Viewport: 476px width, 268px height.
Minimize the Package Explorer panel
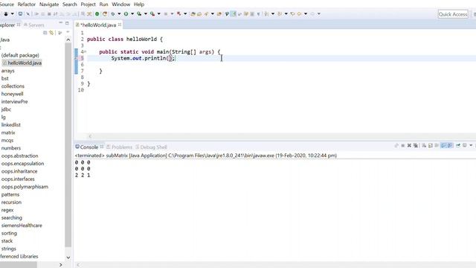tap(60, 23)
